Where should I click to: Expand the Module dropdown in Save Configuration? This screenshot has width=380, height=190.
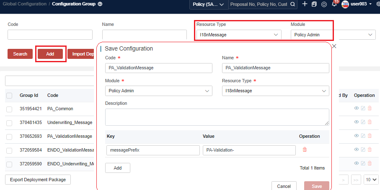(x=159, y=91)
